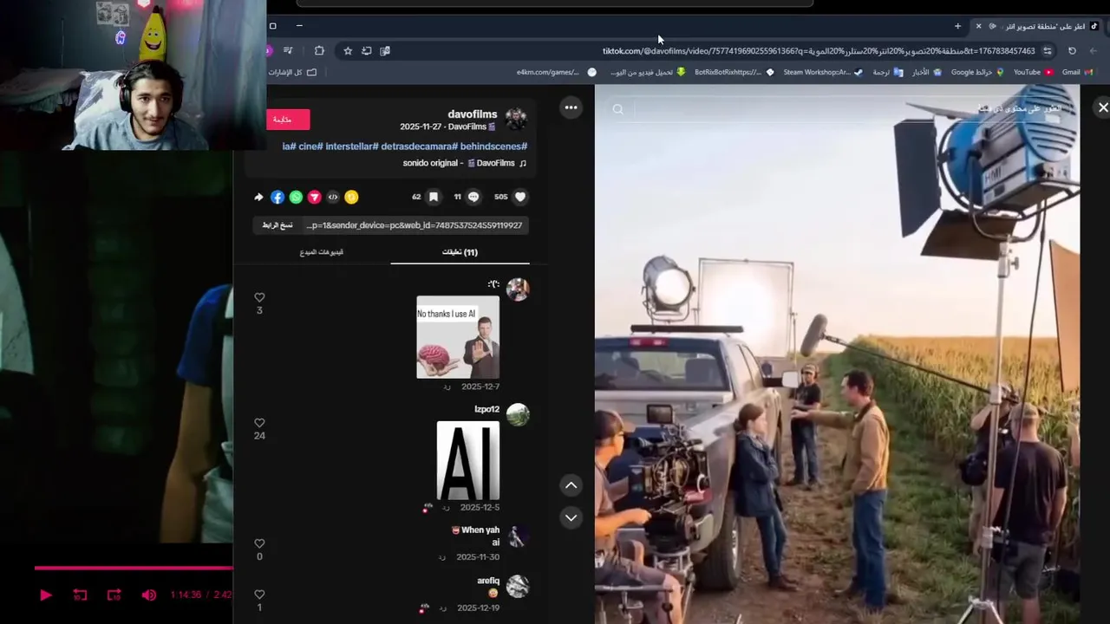This screenshot has width=1110, height=624.
Task: Go to the previous video arrow
Action: pos(571,485)
